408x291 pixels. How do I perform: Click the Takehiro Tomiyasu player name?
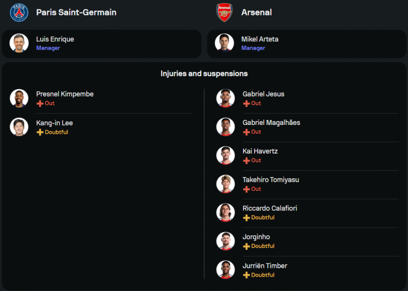point(271,179)
